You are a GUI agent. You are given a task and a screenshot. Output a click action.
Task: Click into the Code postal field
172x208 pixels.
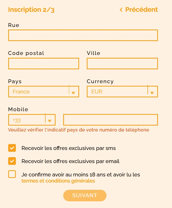click(44, 64)
